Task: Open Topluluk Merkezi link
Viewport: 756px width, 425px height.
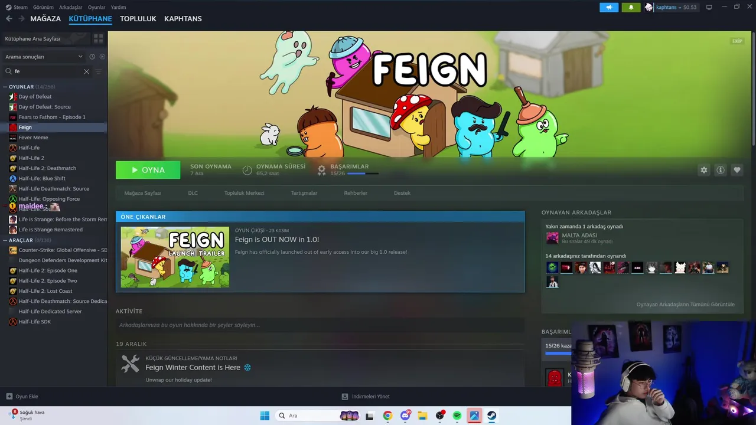Action: point(245,193)
